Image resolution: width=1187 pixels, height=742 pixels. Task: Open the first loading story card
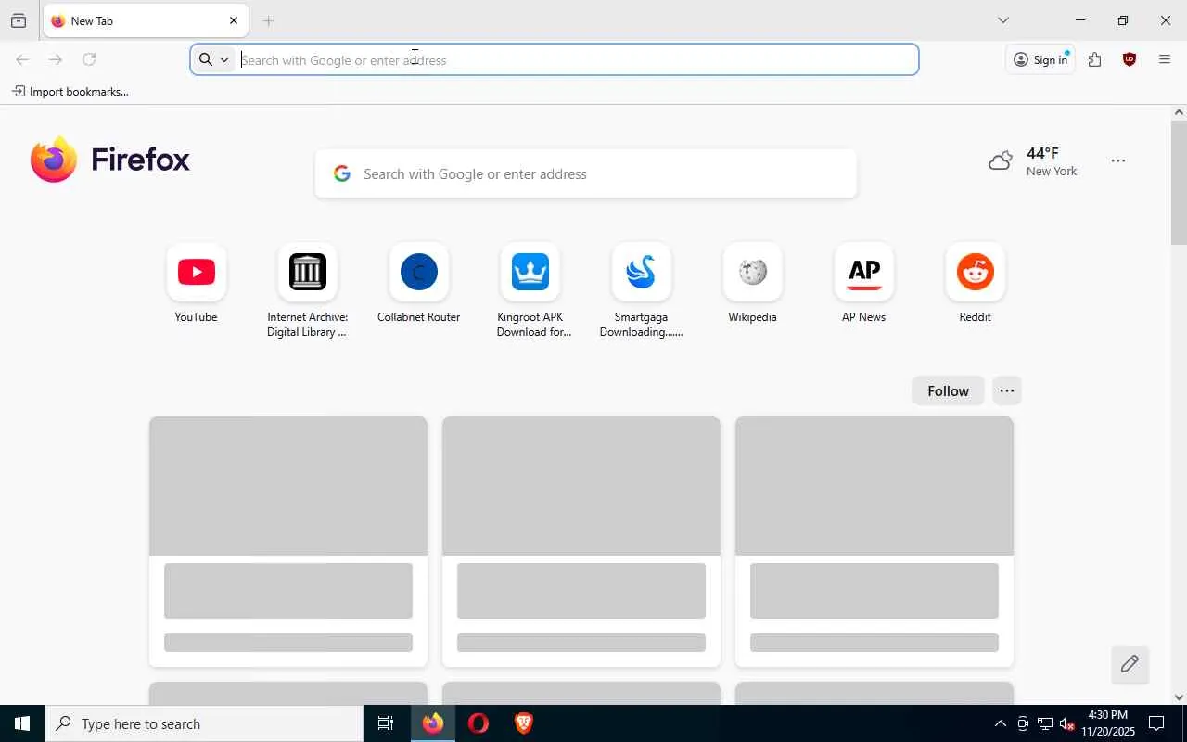point(288,542)
